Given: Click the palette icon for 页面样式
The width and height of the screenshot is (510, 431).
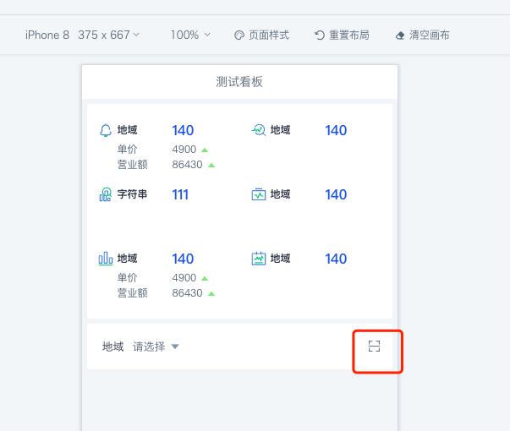Looking at the screenshot, I should [239, 35].
